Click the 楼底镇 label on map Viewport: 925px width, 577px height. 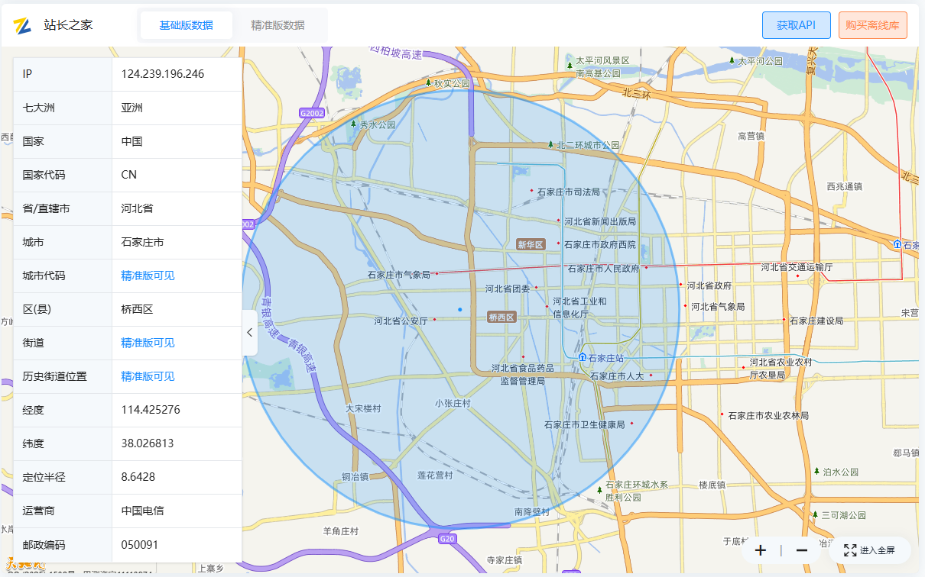click(712, 485)
